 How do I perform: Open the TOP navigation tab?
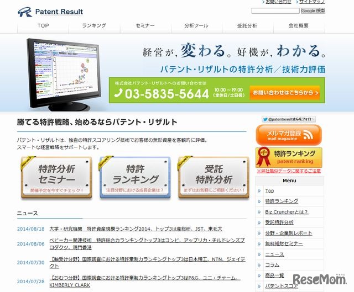click(43, 26)
